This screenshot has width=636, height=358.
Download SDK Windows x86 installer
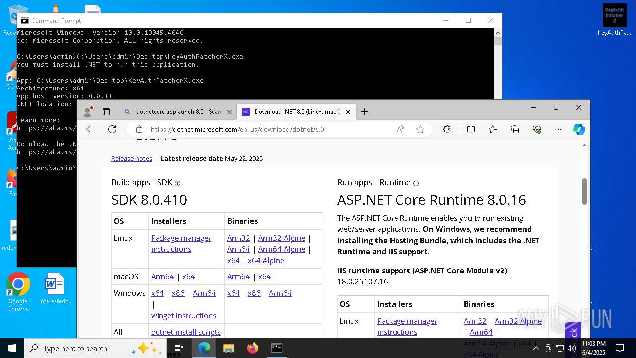click(178, 293)
